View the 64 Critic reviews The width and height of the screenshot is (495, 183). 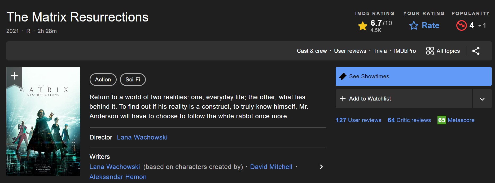pos(409,120)
